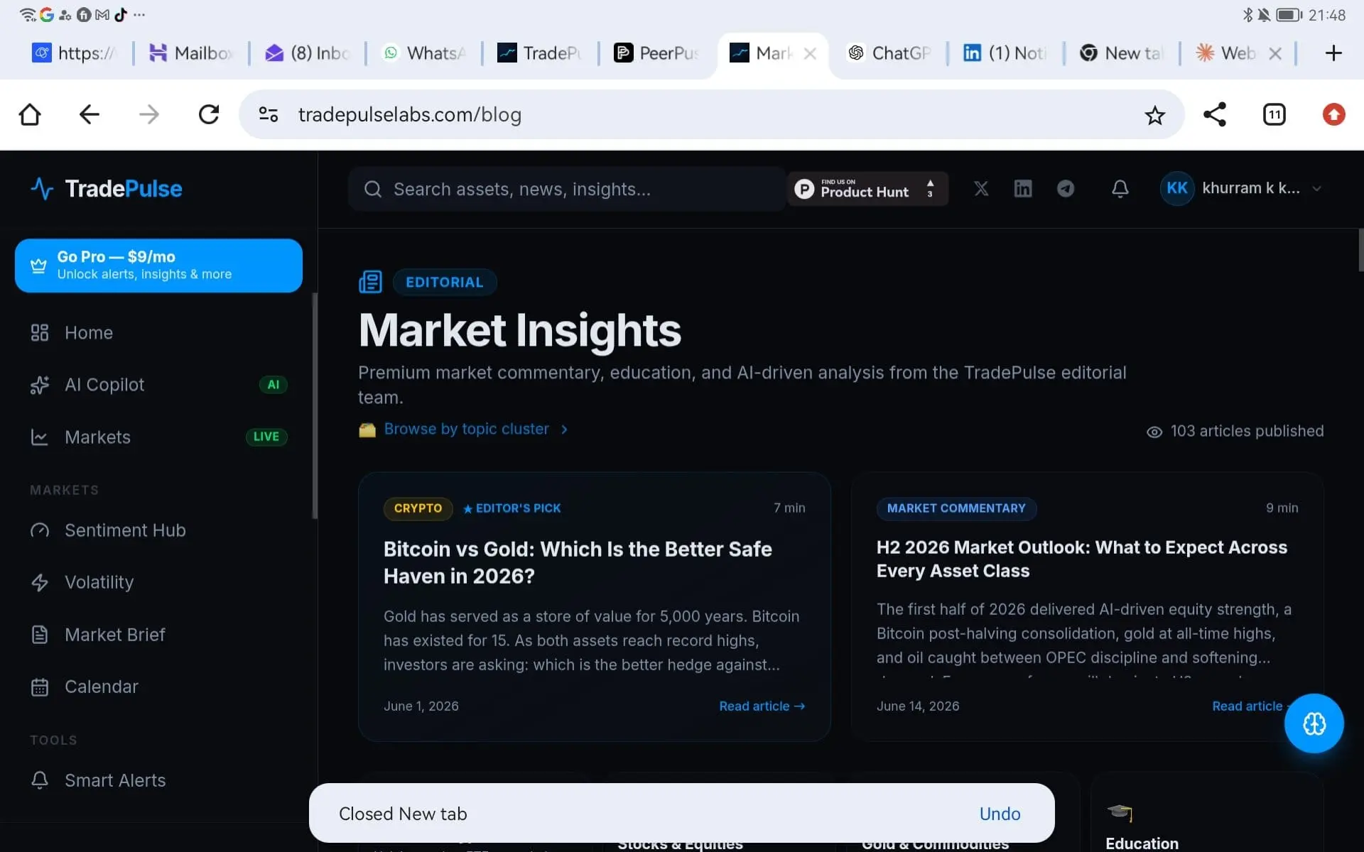Click the search assets input field

point(567,189)
